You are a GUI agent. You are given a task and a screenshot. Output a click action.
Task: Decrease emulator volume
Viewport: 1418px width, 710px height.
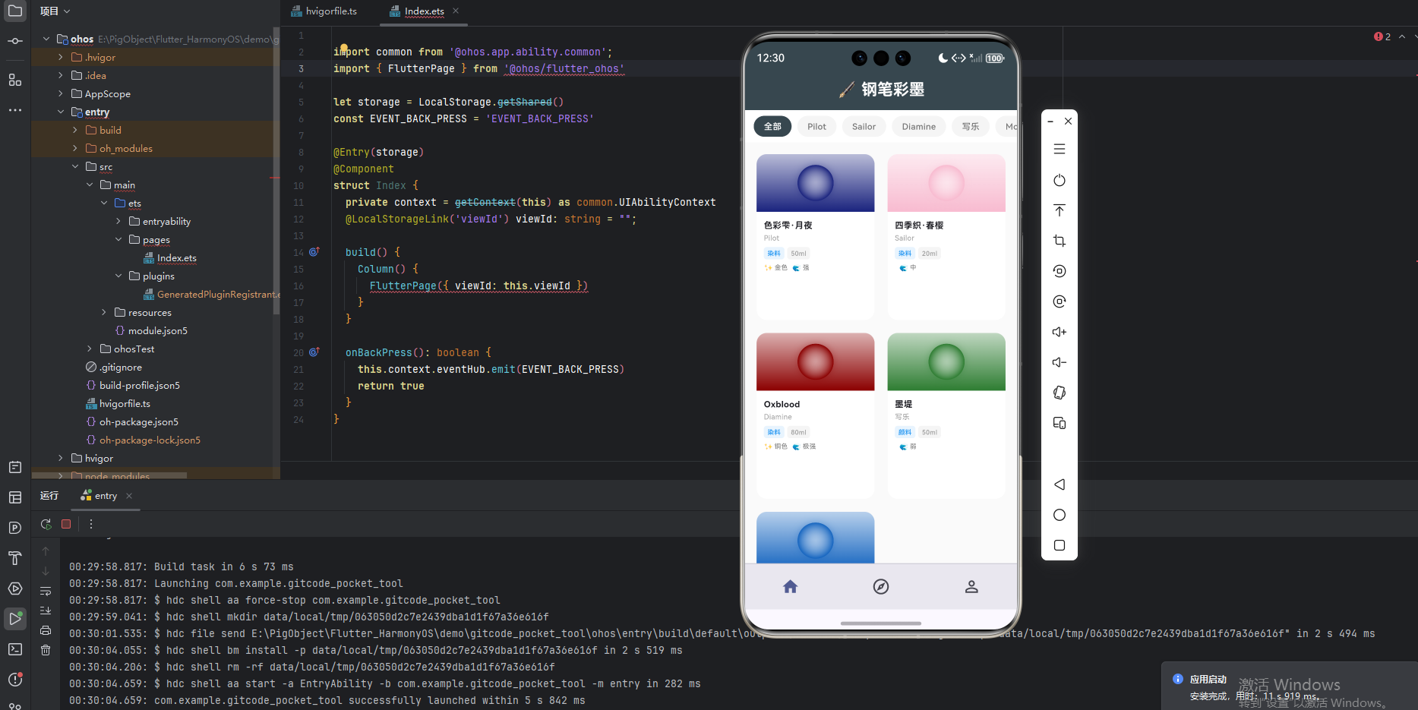[1060, 362]
